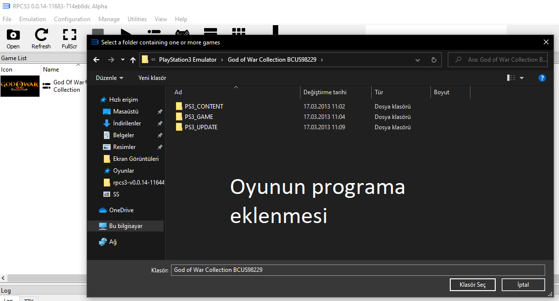Go up one folder level with the up arrow
Screen dimensions: 559x301
tap(133, 60)
